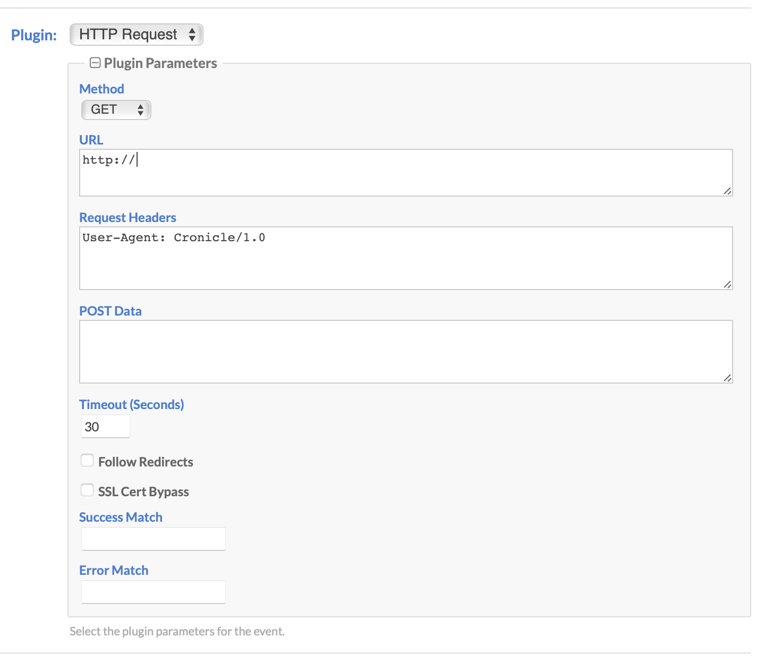Image resolution: width=765 pixels, height=662 pixels.
Task: Click the Plugin label link
Action: coord(34,35)
